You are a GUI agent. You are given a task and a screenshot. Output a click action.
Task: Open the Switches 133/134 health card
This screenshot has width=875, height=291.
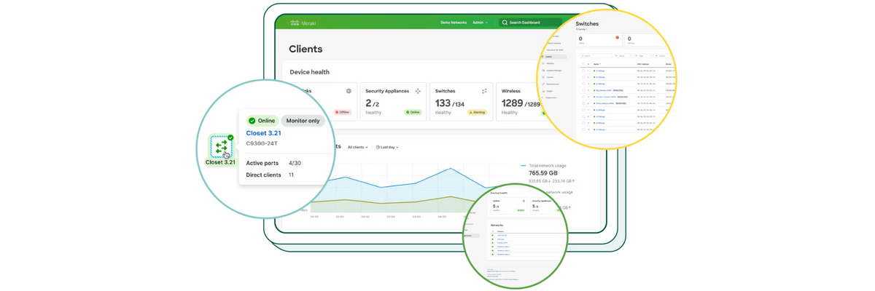(461, 101)
